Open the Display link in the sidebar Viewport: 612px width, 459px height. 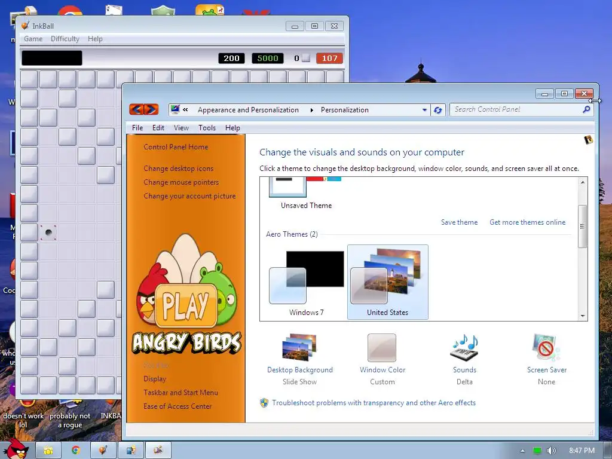click(155, 378)
